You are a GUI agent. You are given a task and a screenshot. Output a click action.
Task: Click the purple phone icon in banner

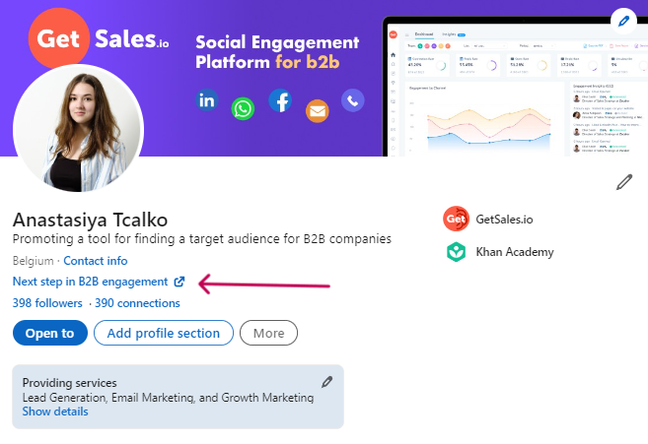click(352, 100)
